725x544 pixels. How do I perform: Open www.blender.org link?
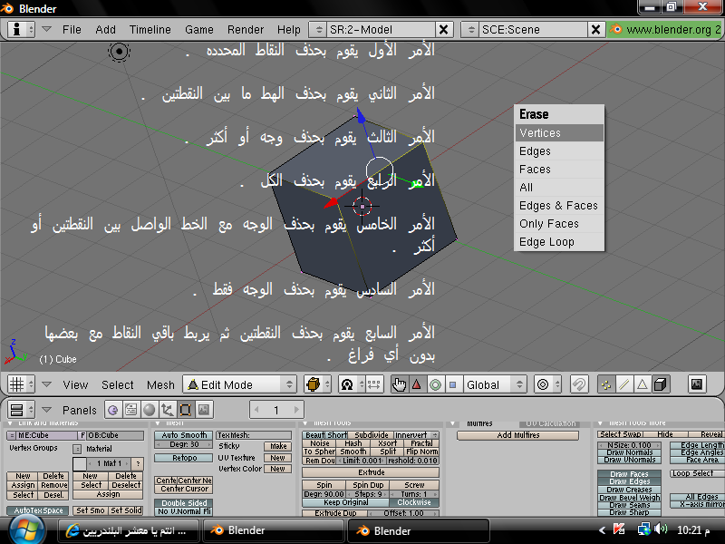666,30
